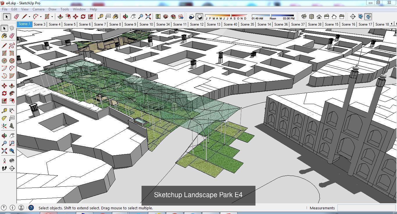The width and height of the screenshot is (397, 214).
Task: Click the sign-in user status icon
Action: pos(21,208)
